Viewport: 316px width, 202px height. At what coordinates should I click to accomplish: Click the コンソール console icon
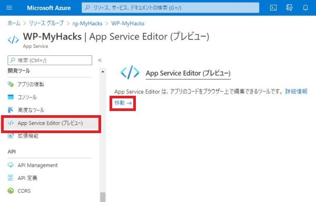pyautogui.click(x=11, y=97)
